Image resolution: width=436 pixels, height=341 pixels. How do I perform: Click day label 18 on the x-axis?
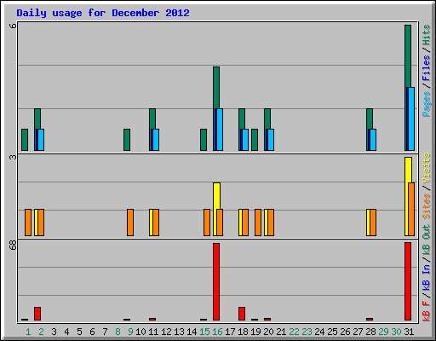pos(243,332)
